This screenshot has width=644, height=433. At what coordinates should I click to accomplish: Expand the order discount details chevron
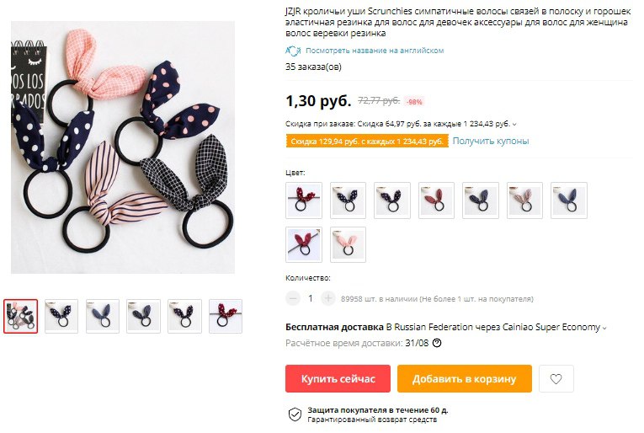coord(514,124)
